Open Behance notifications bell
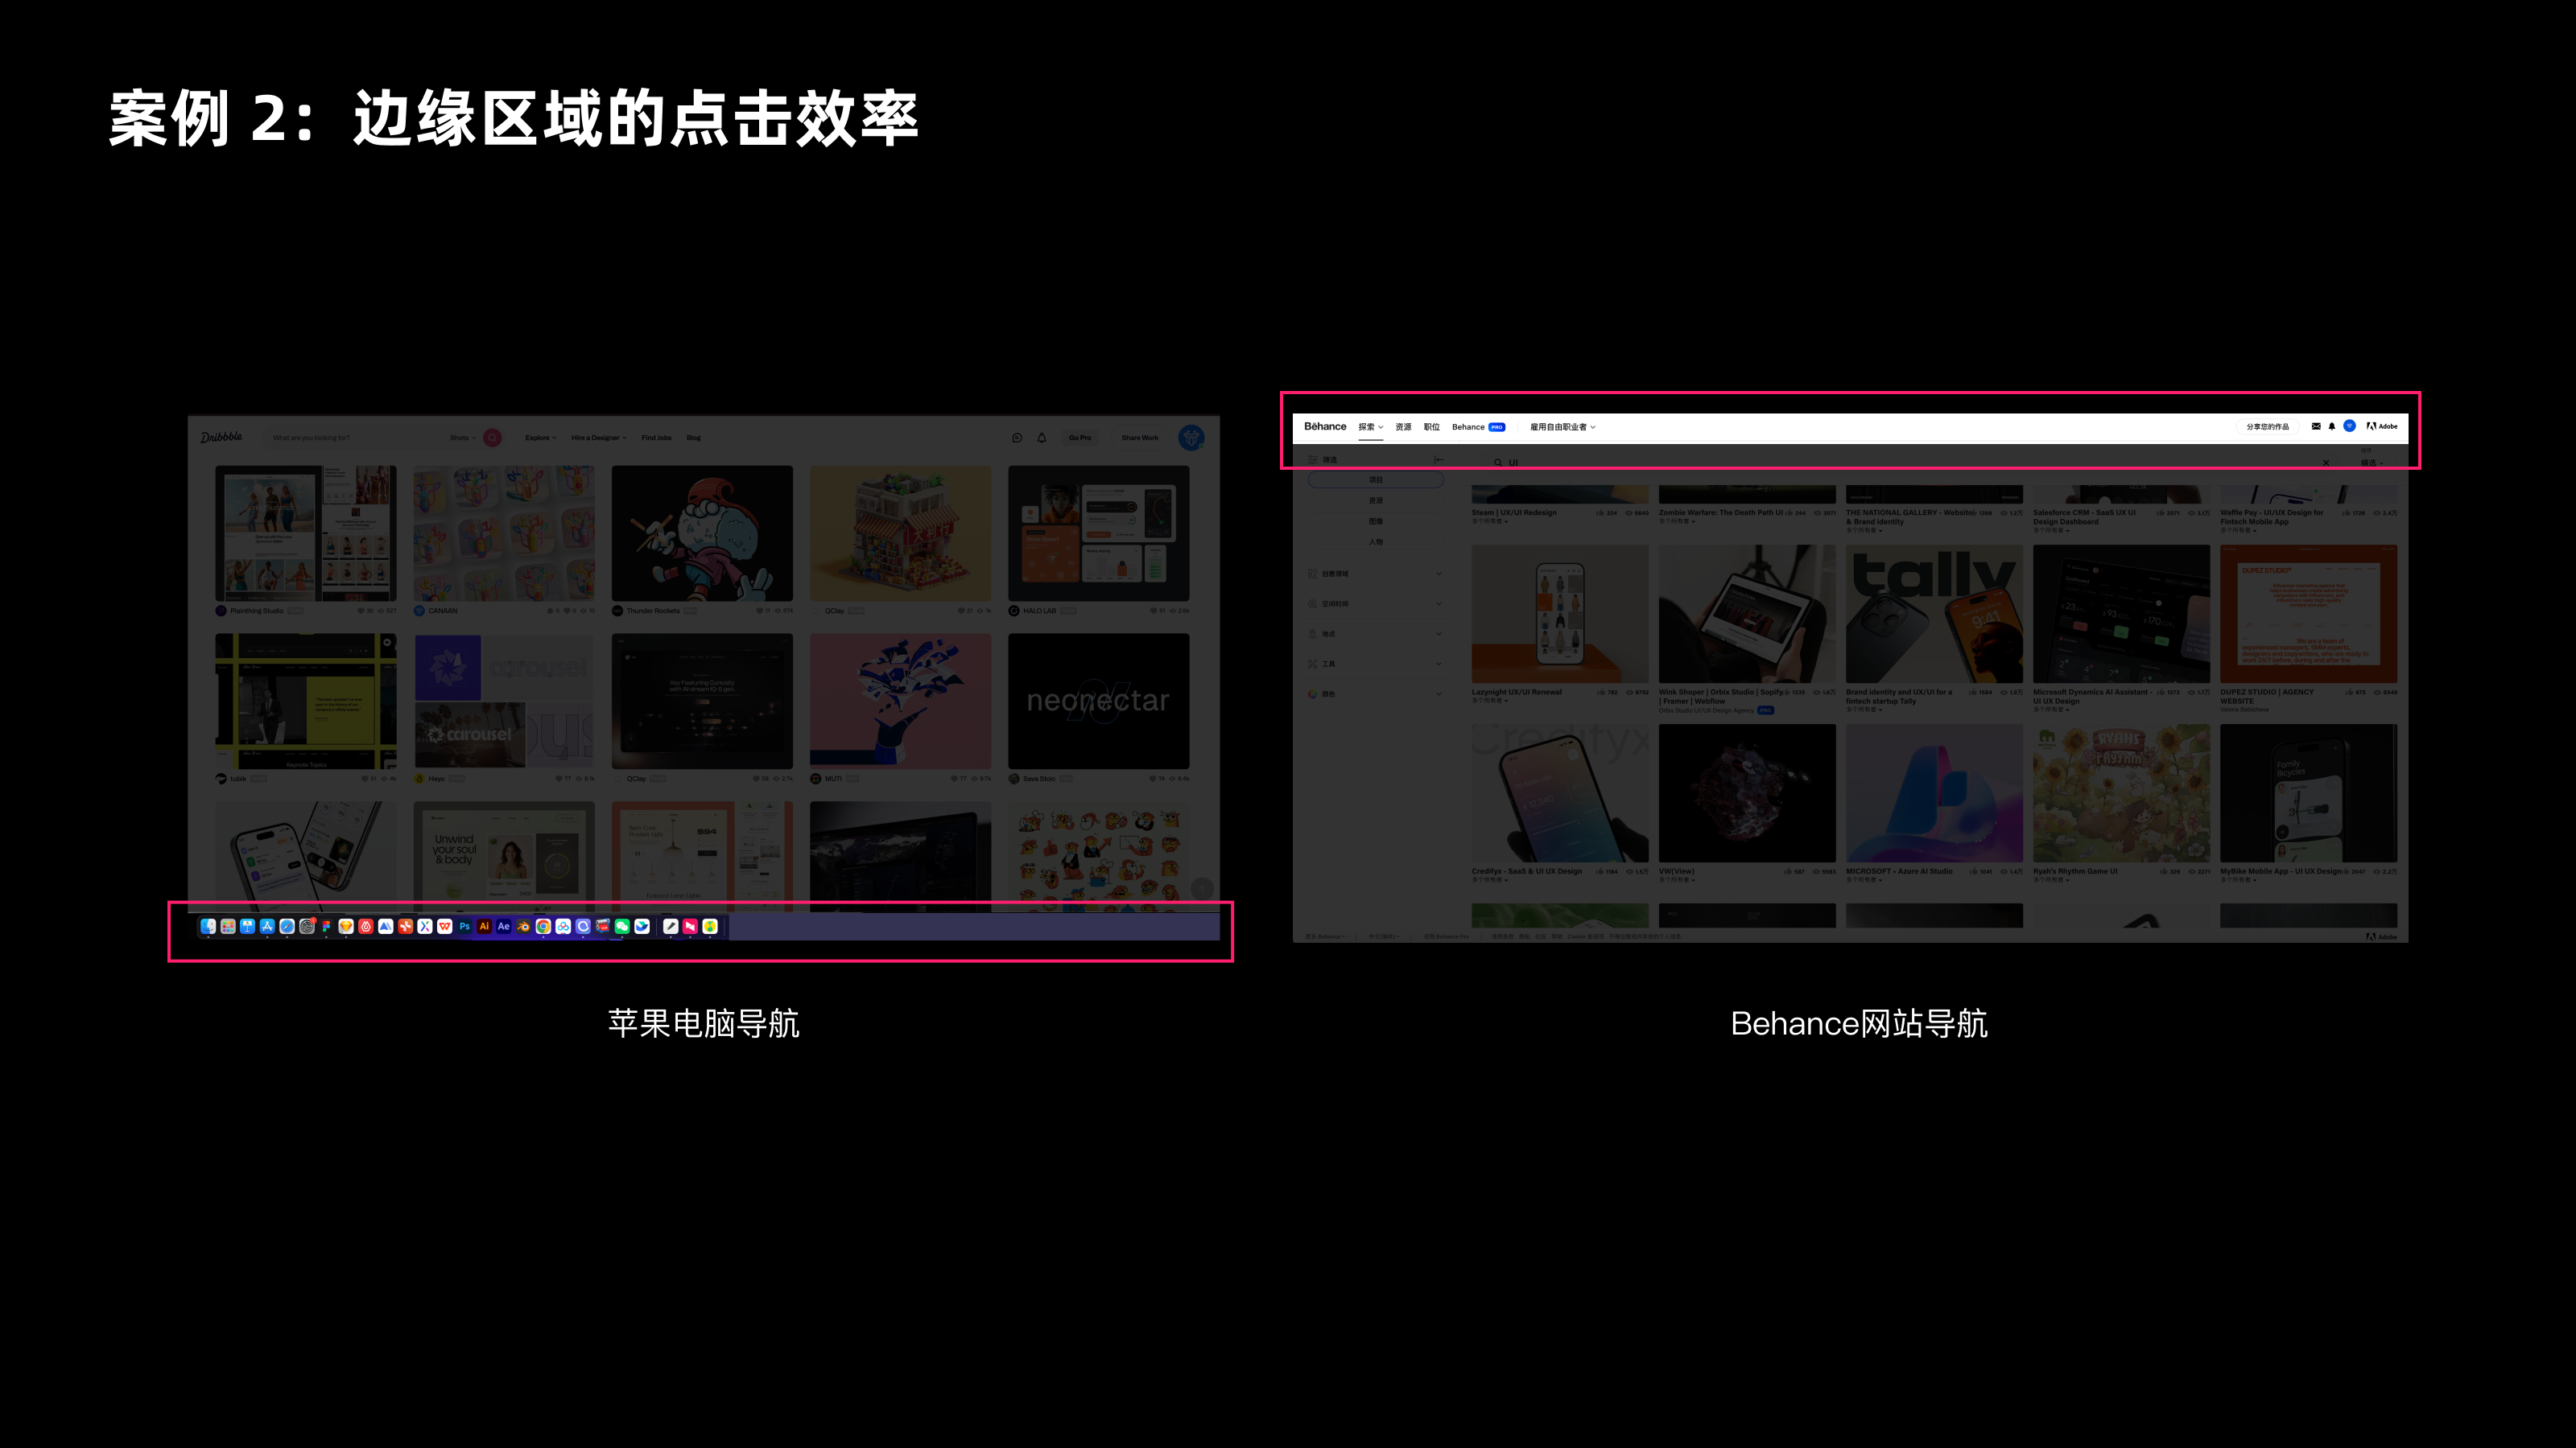Image resolution: width=2576 pixels, height=1448 pixels. click(x=2332, y=426)
